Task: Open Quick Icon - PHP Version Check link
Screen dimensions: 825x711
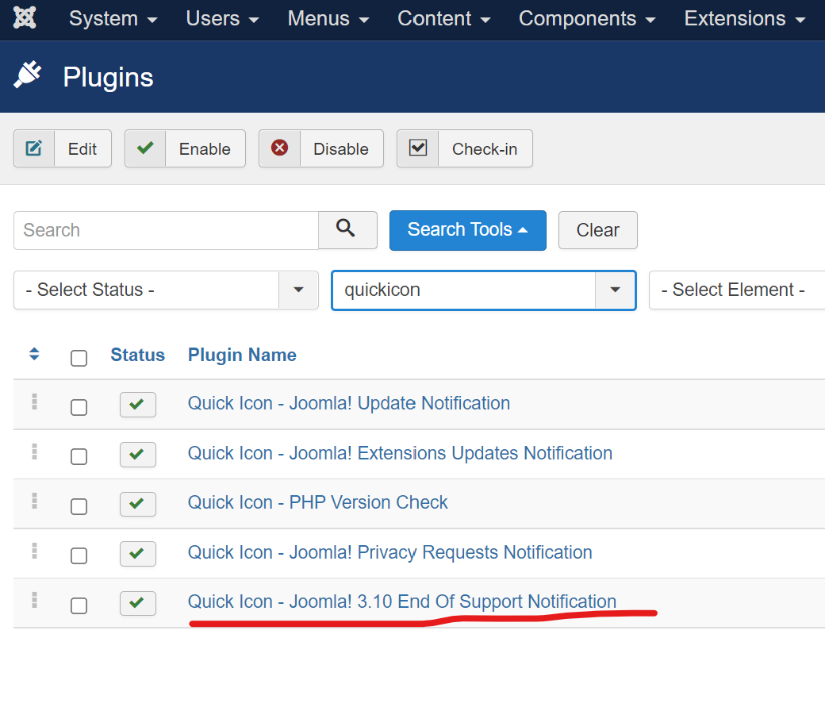Action: (318, 502)
